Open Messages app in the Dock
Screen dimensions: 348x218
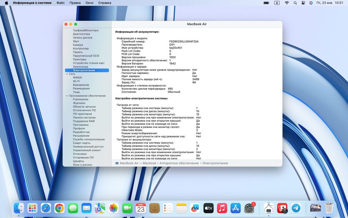click(x=73, y=209)
